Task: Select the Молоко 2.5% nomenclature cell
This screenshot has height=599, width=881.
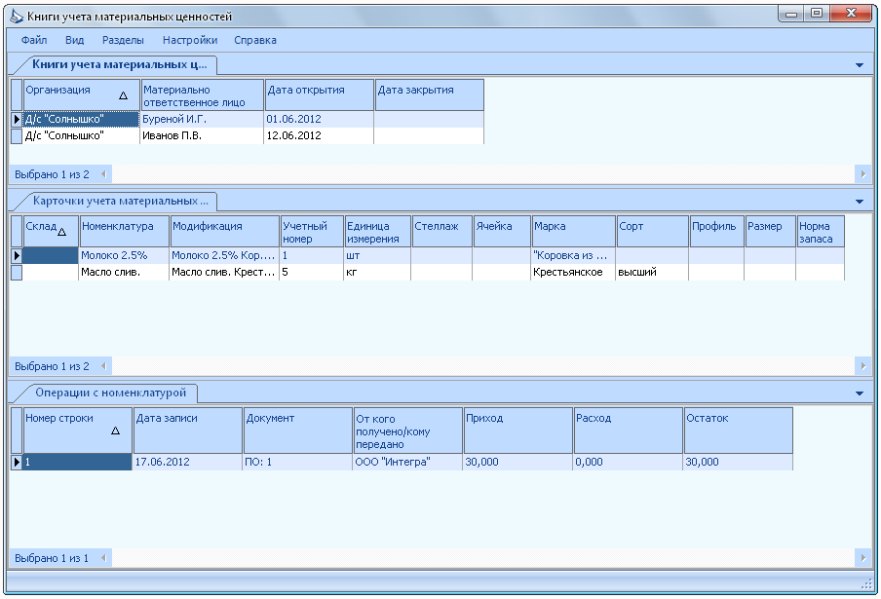Action: [124, 255]
